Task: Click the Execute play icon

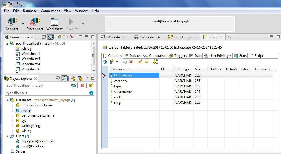Action: click(x=71, y=22)
